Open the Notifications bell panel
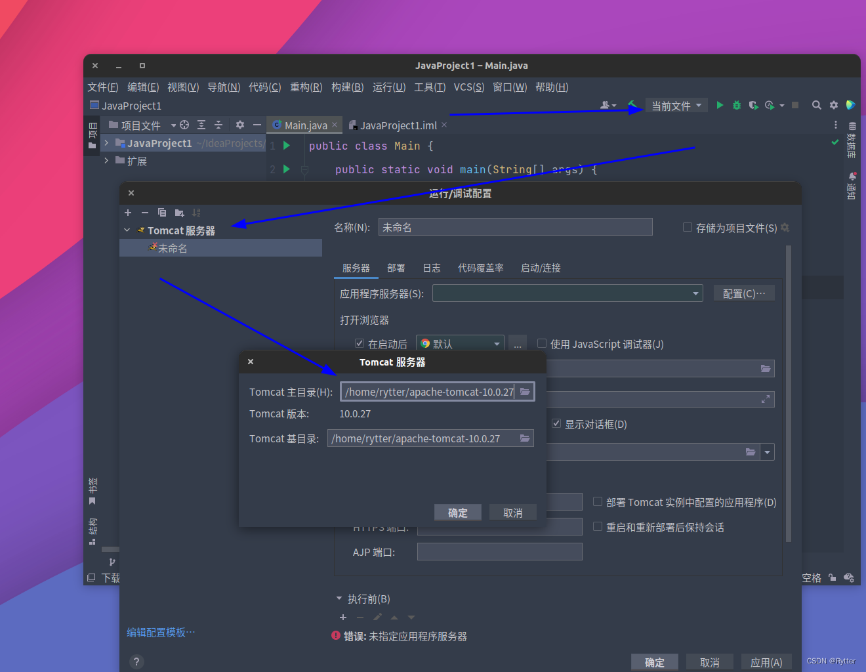This screenshot has width=866, height=672. (x=852, y=186)
